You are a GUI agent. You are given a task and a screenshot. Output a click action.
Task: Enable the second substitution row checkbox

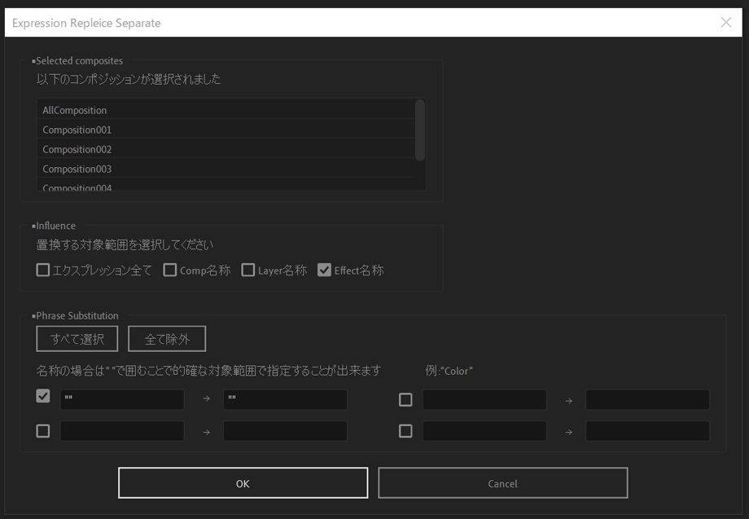pyautogui.click(x=42, y=430)
